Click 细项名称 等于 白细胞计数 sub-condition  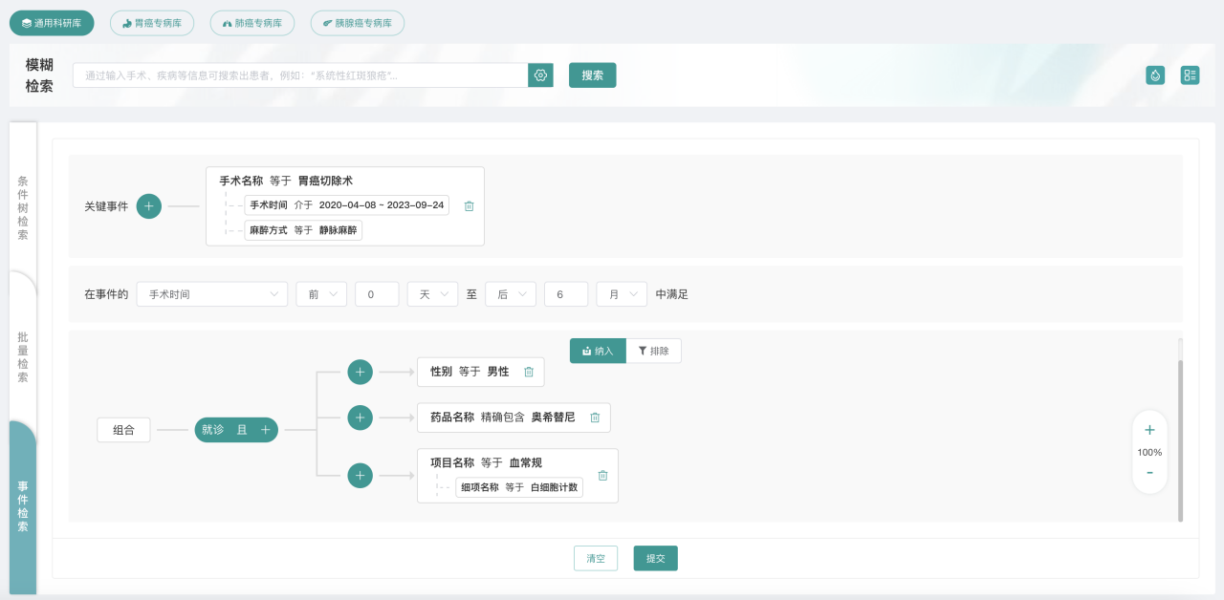519,487
